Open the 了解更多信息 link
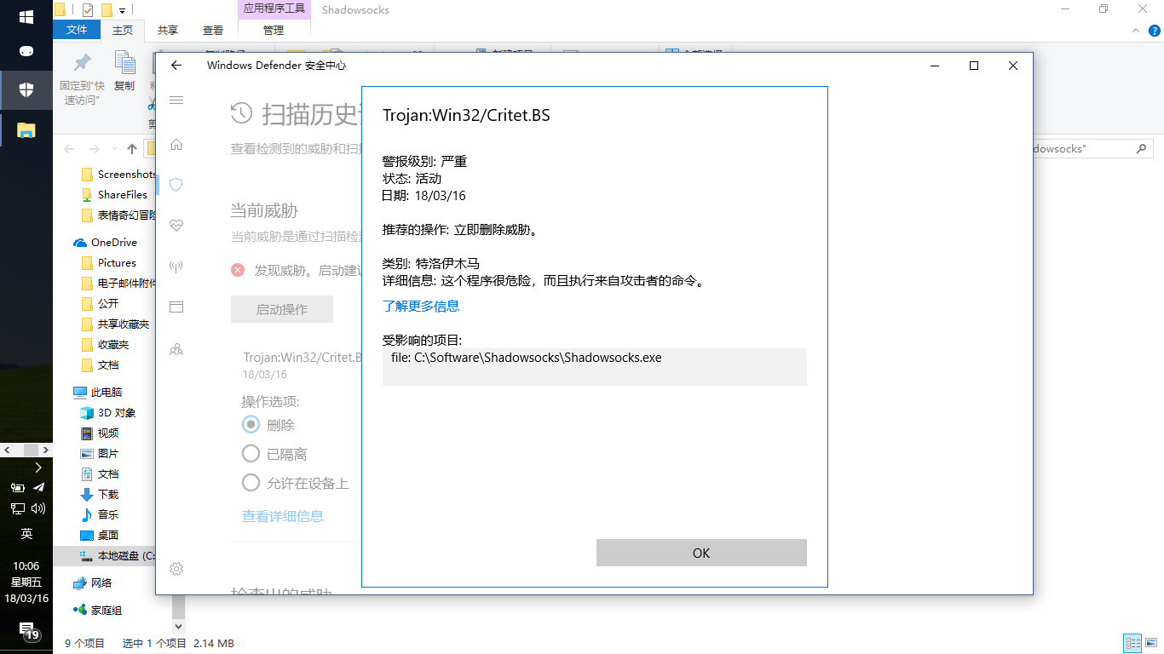Image resolution: width=1164 pixels, height=654 pixels. point(421,306)
